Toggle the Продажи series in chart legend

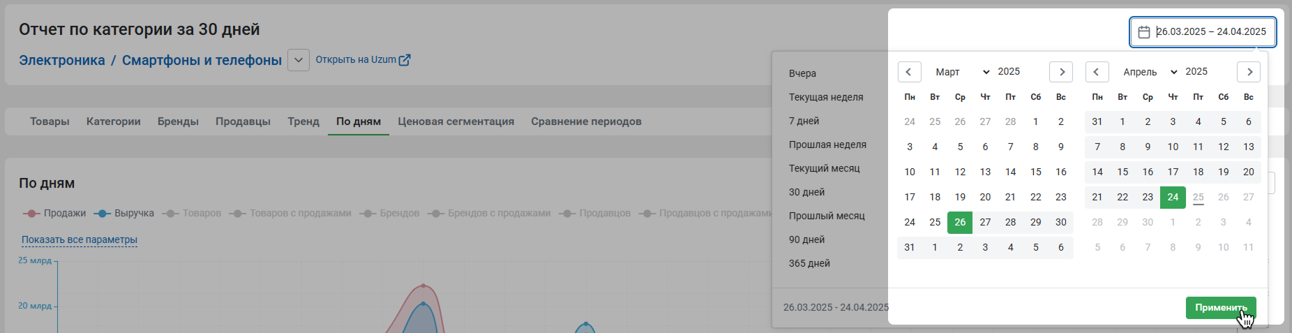55,213
